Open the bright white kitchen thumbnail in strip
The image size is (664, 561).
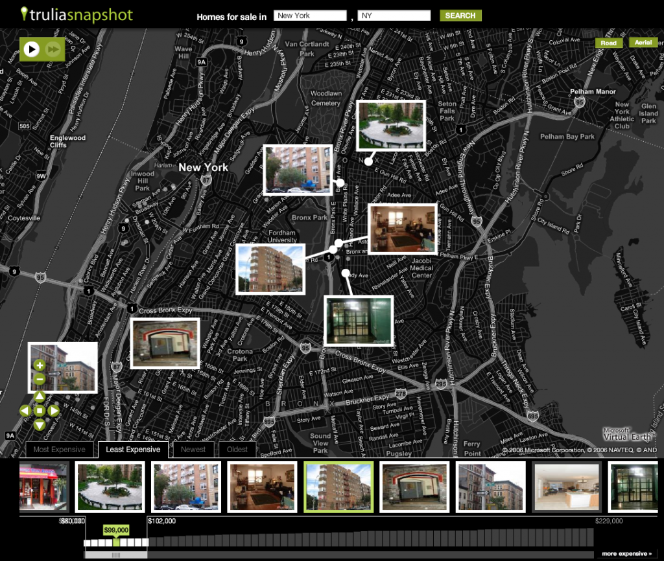(567, 487)
